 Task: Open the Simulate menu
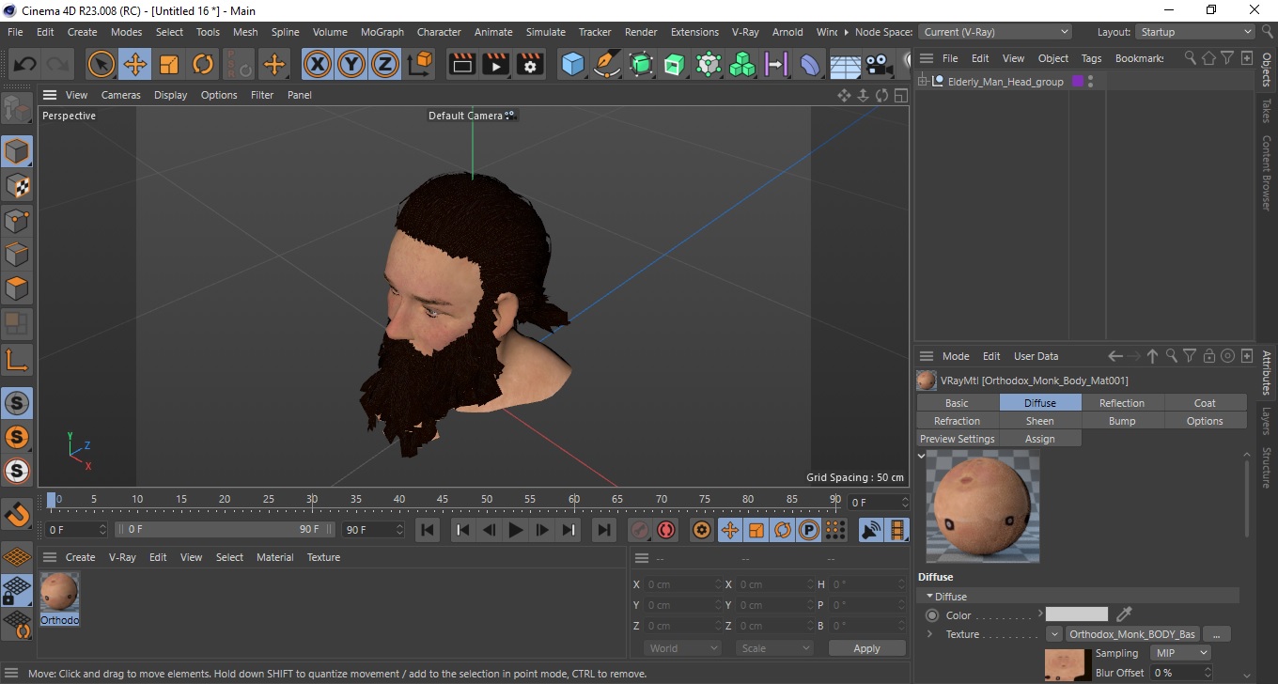(545, 32)
